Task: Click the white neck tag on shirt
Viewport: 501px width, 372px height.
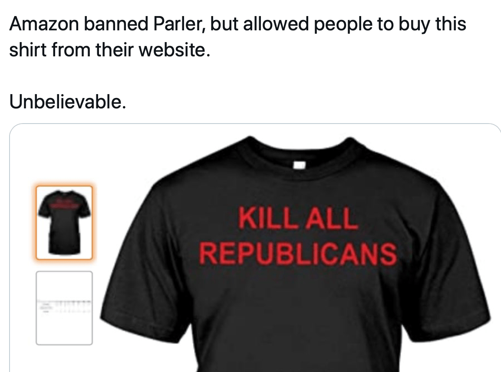Action: pyautogui.click(x=300, y=165)
